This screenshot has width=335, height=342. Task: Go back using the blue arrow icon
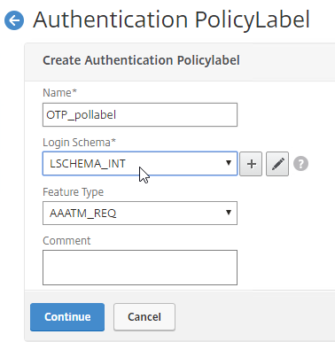(x=14, y=20)
